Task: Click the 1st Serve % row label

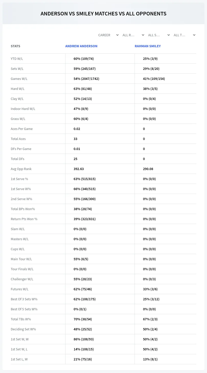Action: coord(19,179)
